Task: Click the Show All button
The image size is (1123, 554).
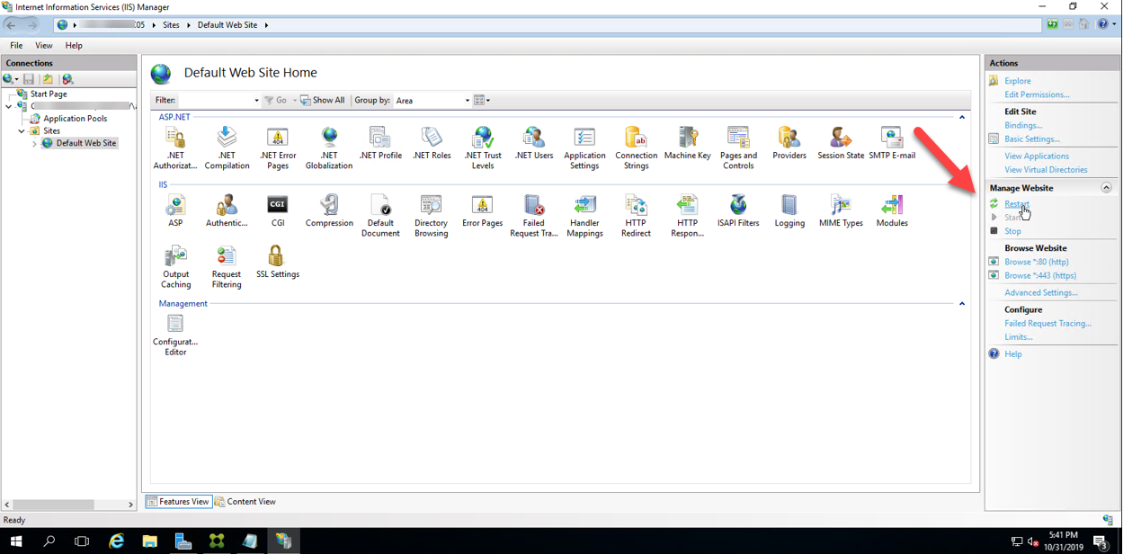Action: 323,100
